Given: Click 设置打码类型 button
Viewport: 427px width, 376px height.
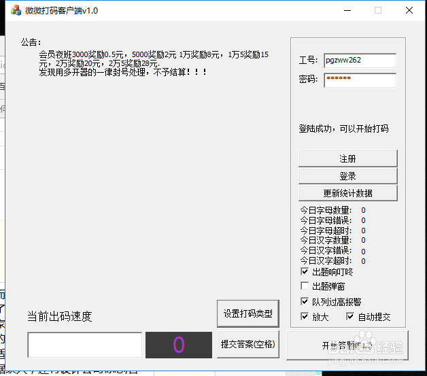Looking at the screenshot, I should coord(247,313).
